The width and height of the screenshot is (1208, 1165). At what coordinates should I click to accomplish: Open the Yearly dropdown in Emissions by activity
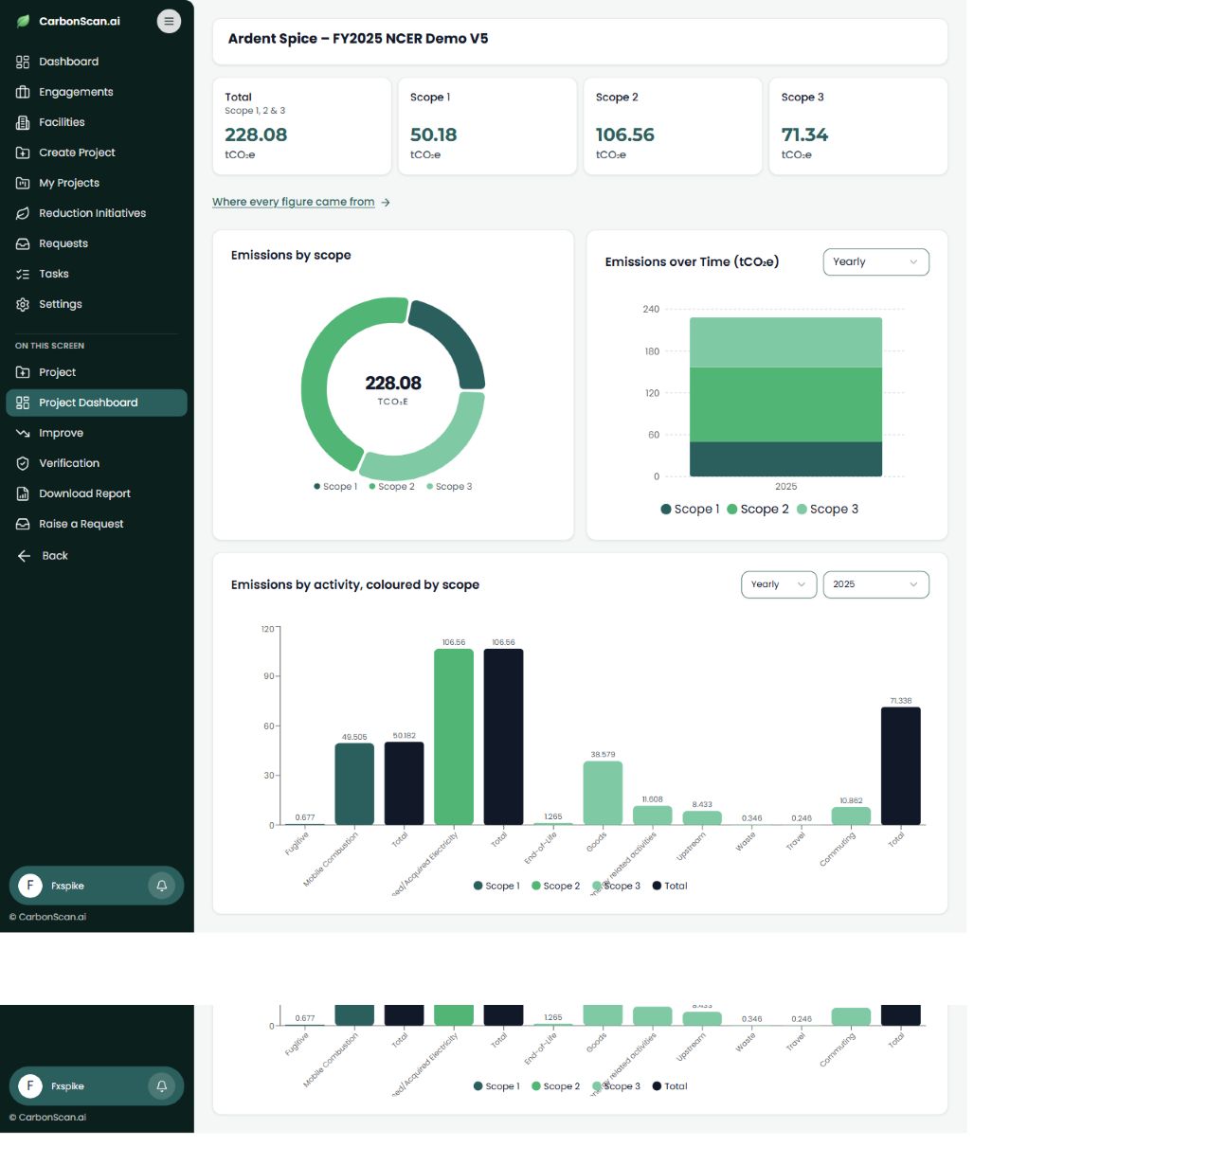(x=779, y=584)
